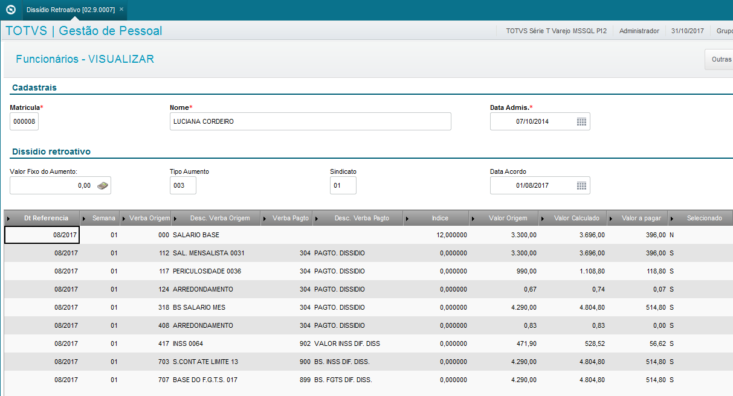This screenshot has height=396, width=733.
Task: Click the 0,07 valor a pagar cell
Action: 659,289
